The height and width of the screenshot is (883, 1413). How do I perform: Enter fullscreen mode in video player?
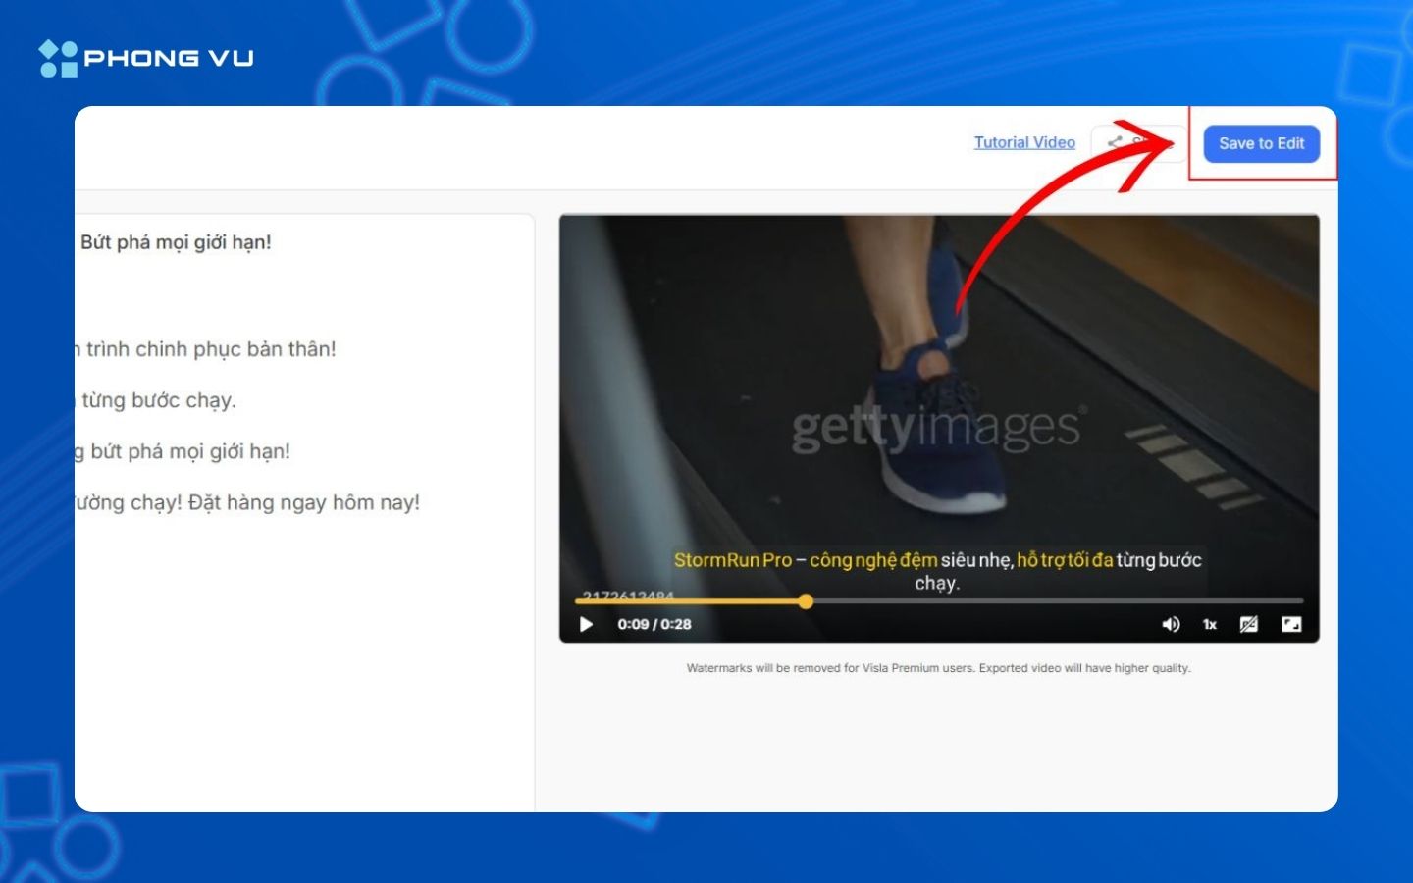coord(1291,624)
